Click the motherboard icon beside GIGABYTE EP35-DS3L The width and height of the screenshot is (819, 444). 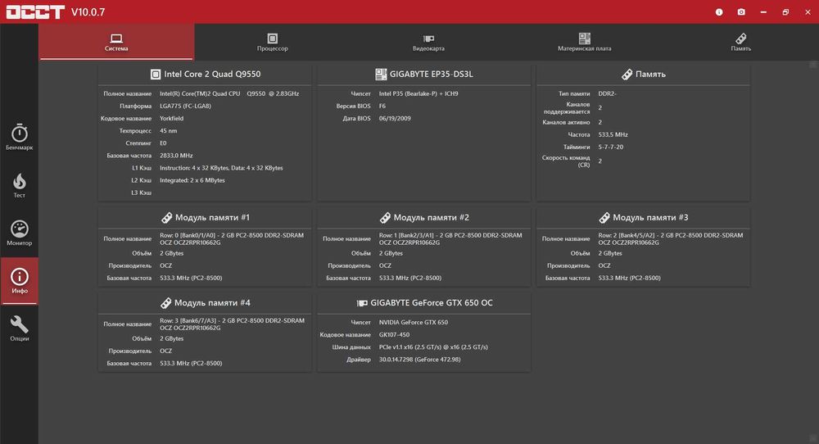click(x=381, y=75)
